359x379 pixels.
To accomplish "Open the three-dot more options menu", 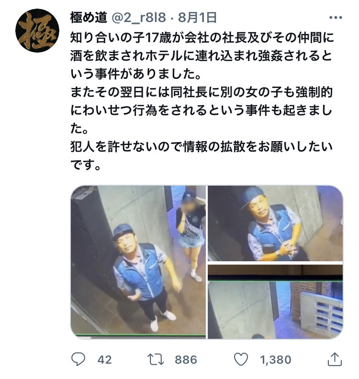I will pos(336,18).
